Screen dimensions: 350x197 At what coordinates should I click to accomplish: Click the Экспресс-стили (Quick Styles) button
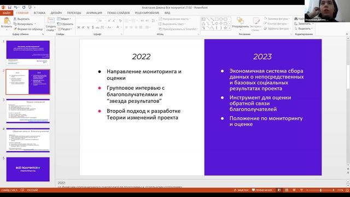coord(255,24)
